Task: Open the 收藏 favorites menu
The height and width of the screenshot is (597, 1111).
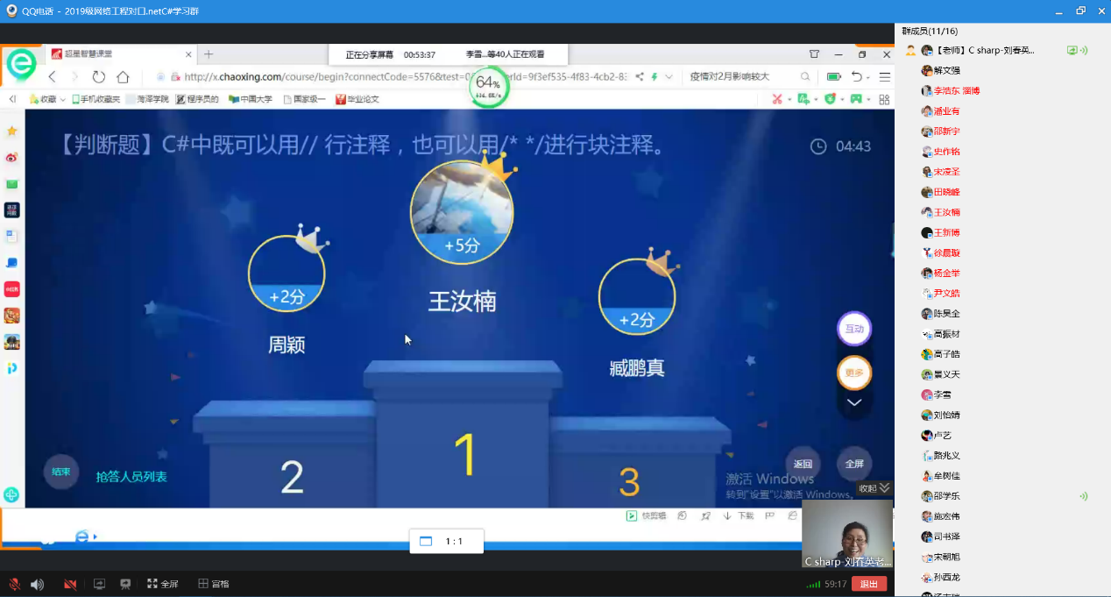Action: pos(47,99)
